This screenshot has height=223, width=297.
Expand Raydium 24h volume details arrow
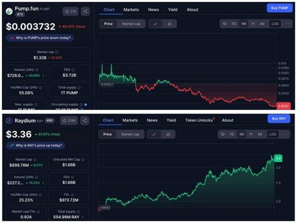click(43, 183)
